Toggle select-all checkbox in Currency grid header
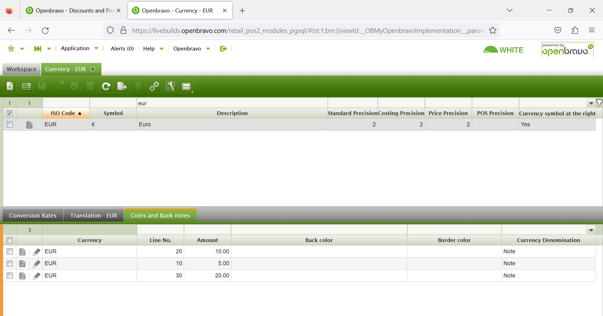This screenshot has height=316, width=603. (10, 113)
